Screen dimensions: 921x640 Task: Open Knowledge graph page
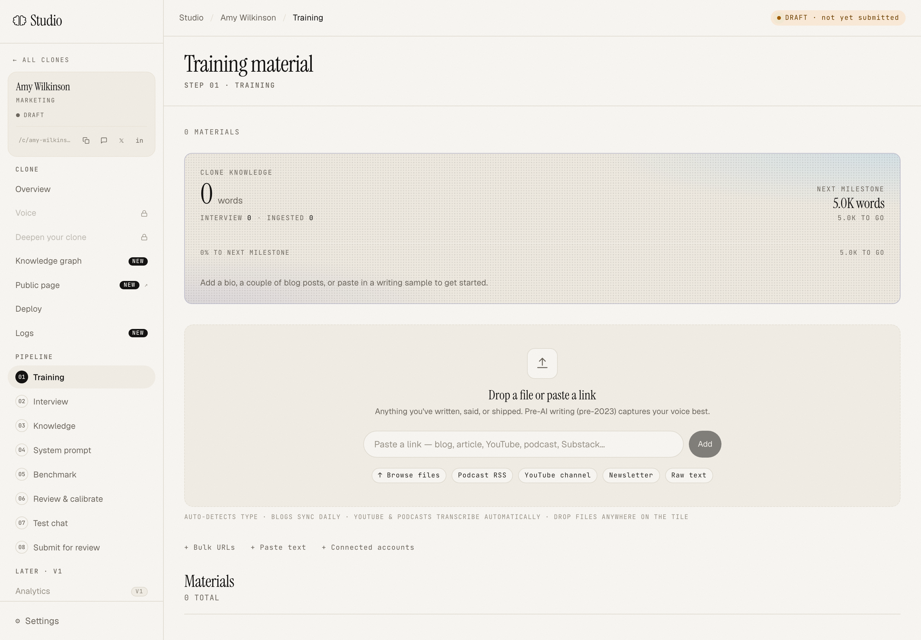coord(81,261)
